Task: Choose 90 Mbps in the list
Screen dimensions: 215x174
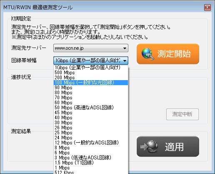Action: coord(91,88)
